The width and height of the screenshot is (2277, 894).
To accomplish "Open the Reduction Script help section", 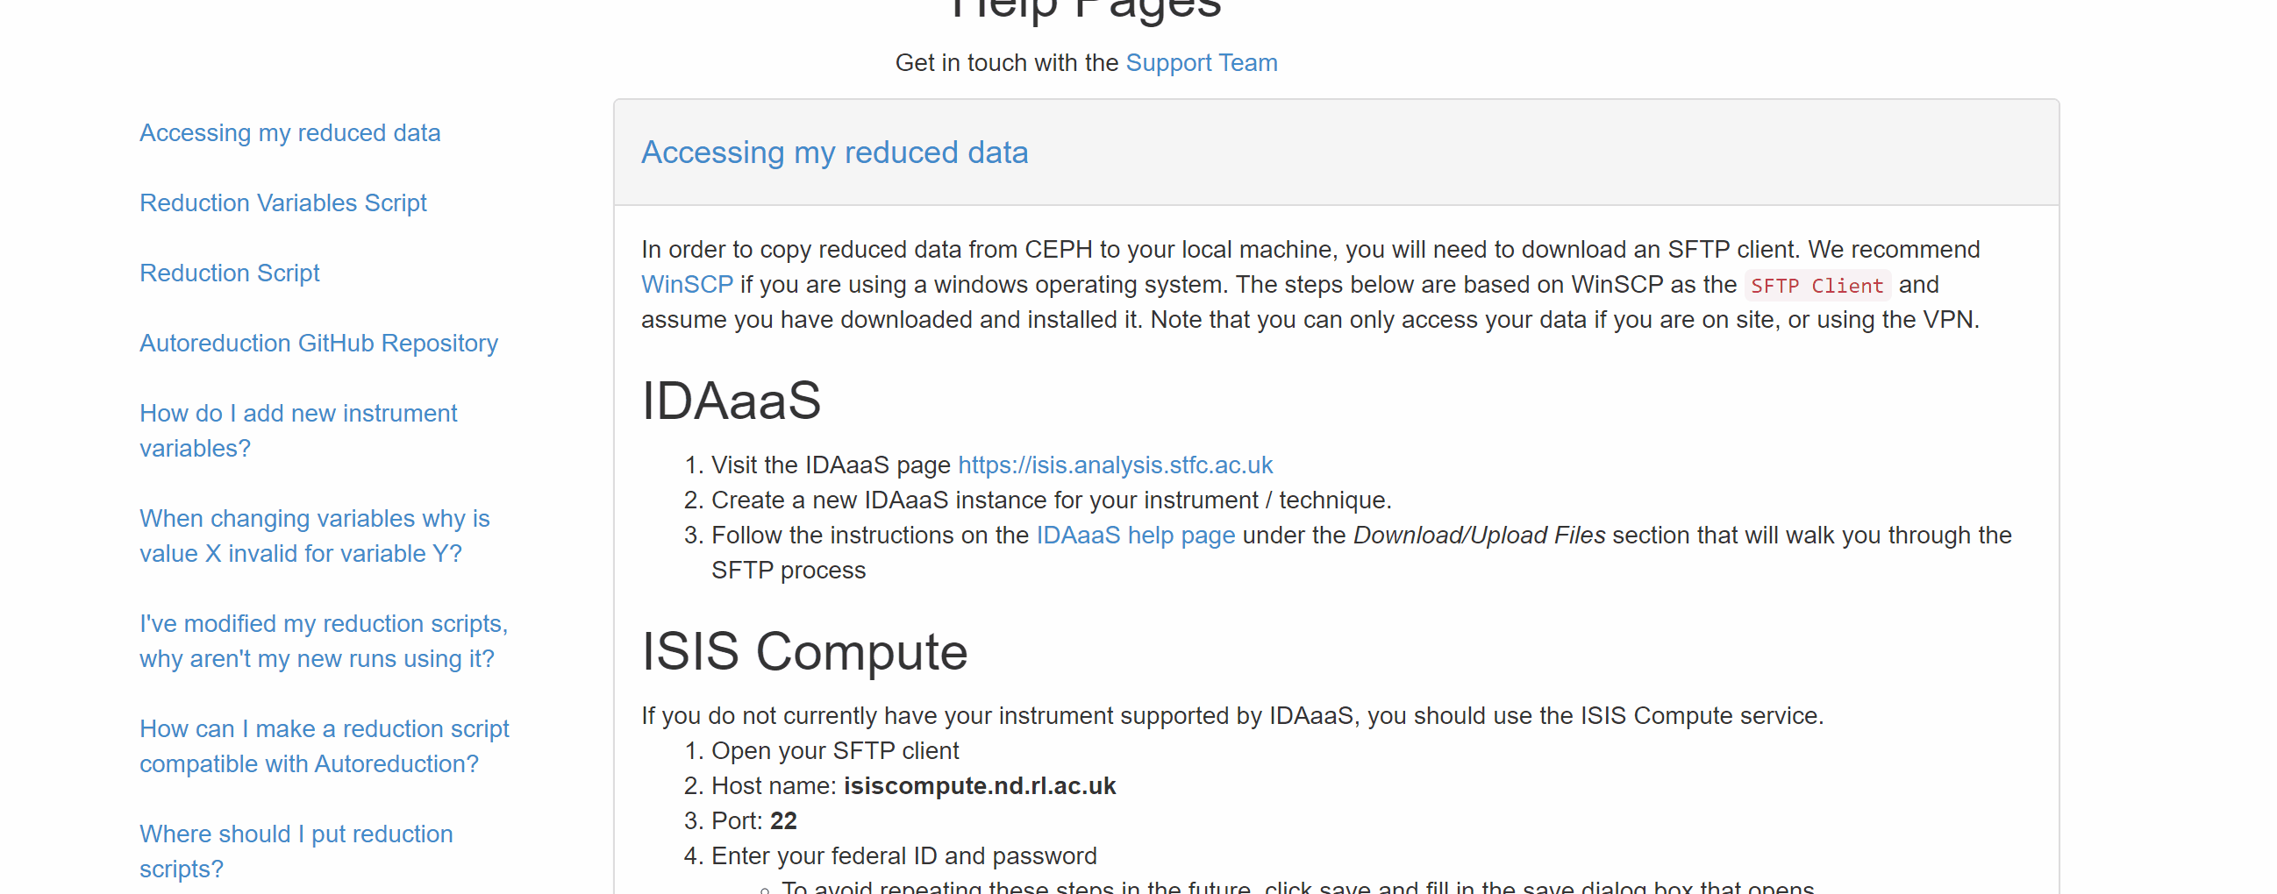I will 229,273.
